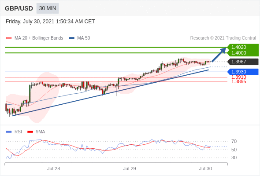
Task: Click the 1.3930 blue pivot price tag
Action: click(x=243, y=72)
